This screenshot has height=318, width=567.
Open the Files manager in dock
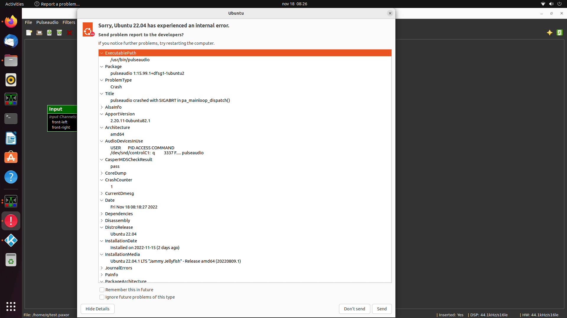pos(11,61)
